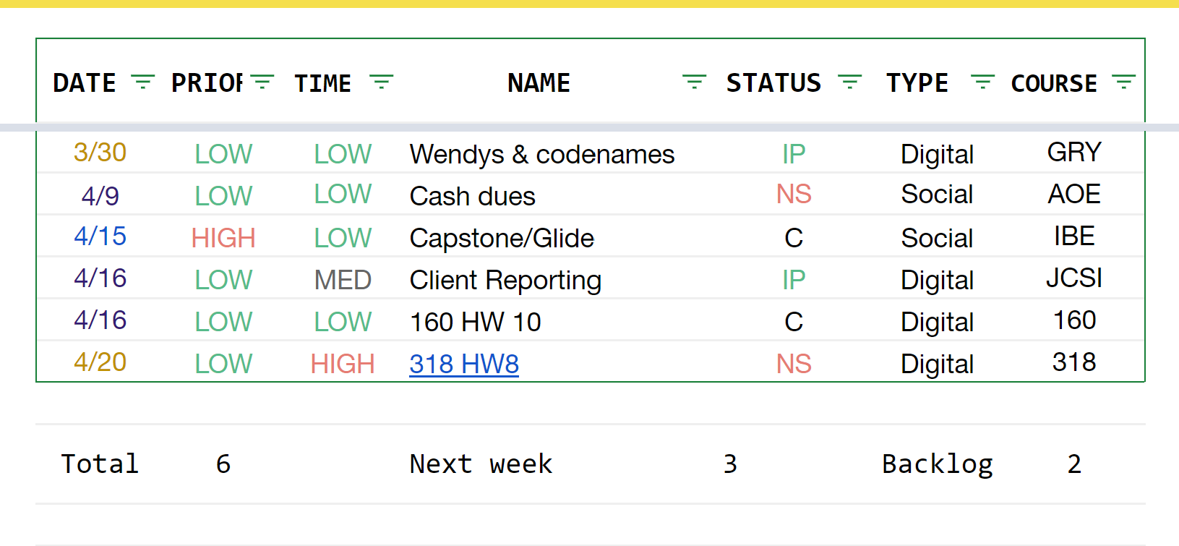
Task: Click the HIGH time cell for 318 HW8
Action: 343,364
